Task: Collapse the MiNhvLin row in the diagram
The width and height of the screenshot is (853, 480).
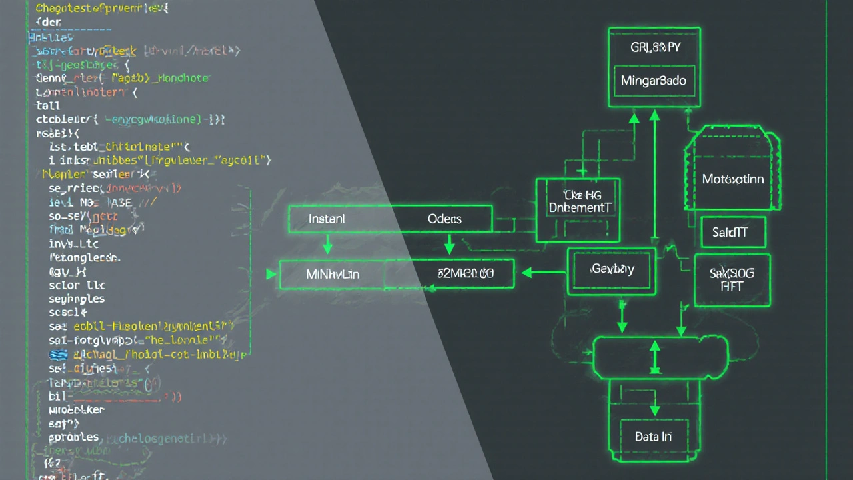Action: 333,274
